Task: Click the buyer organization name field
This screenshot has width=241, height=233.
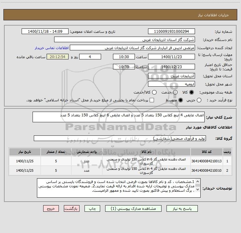Action: 125,39
